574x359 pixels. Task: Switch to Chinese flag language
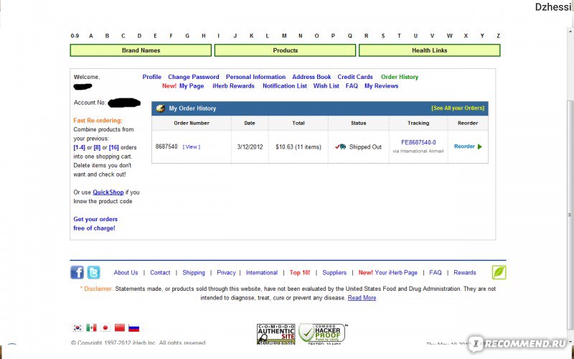tap(120, 328)
